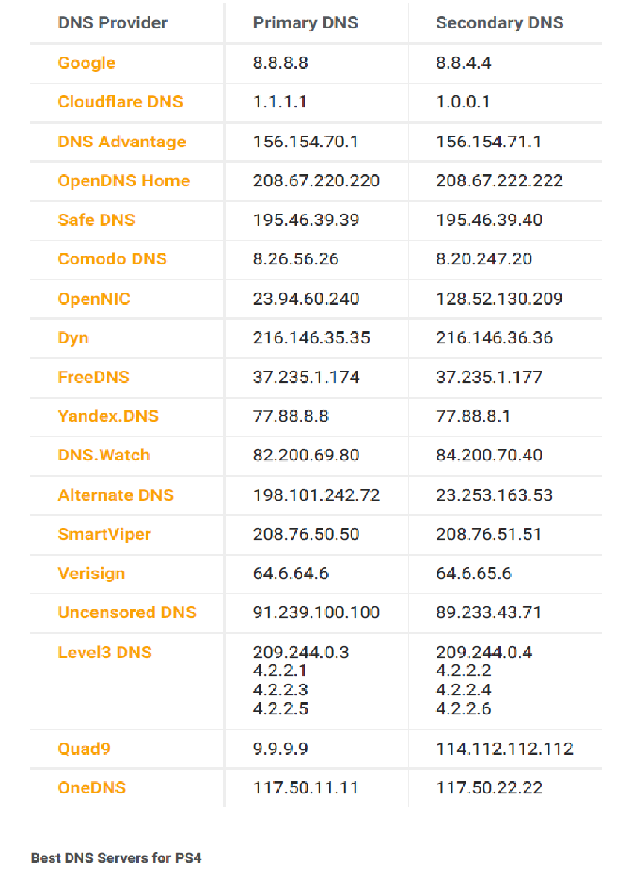
Task: Click the Secondary DNS column header
Action: pyautogui.click(x=500, y=22)
